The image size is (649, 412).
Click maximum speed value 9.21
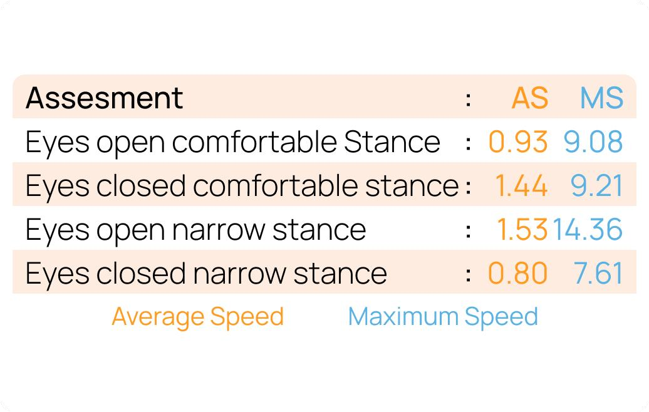point(596,186)
